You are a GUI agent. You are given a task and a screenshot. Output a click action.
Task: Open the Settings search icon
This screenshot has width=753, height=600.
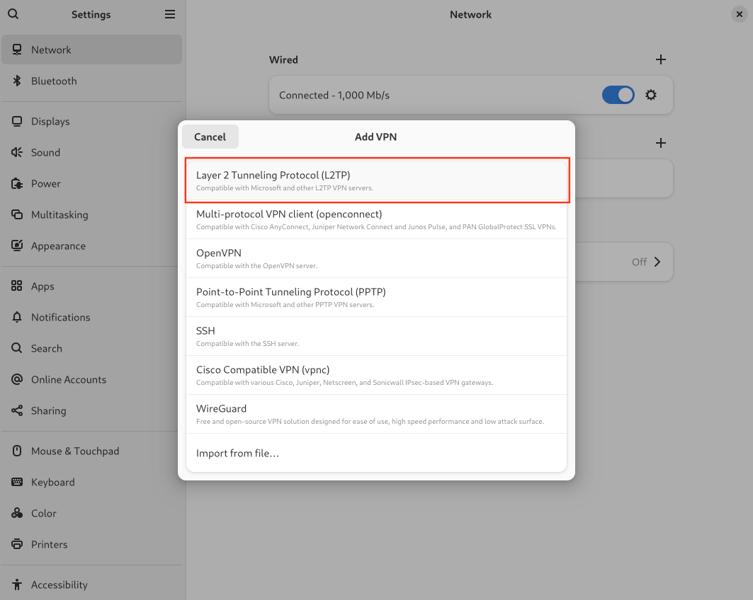pyautogui.click(x=13, y=14)
